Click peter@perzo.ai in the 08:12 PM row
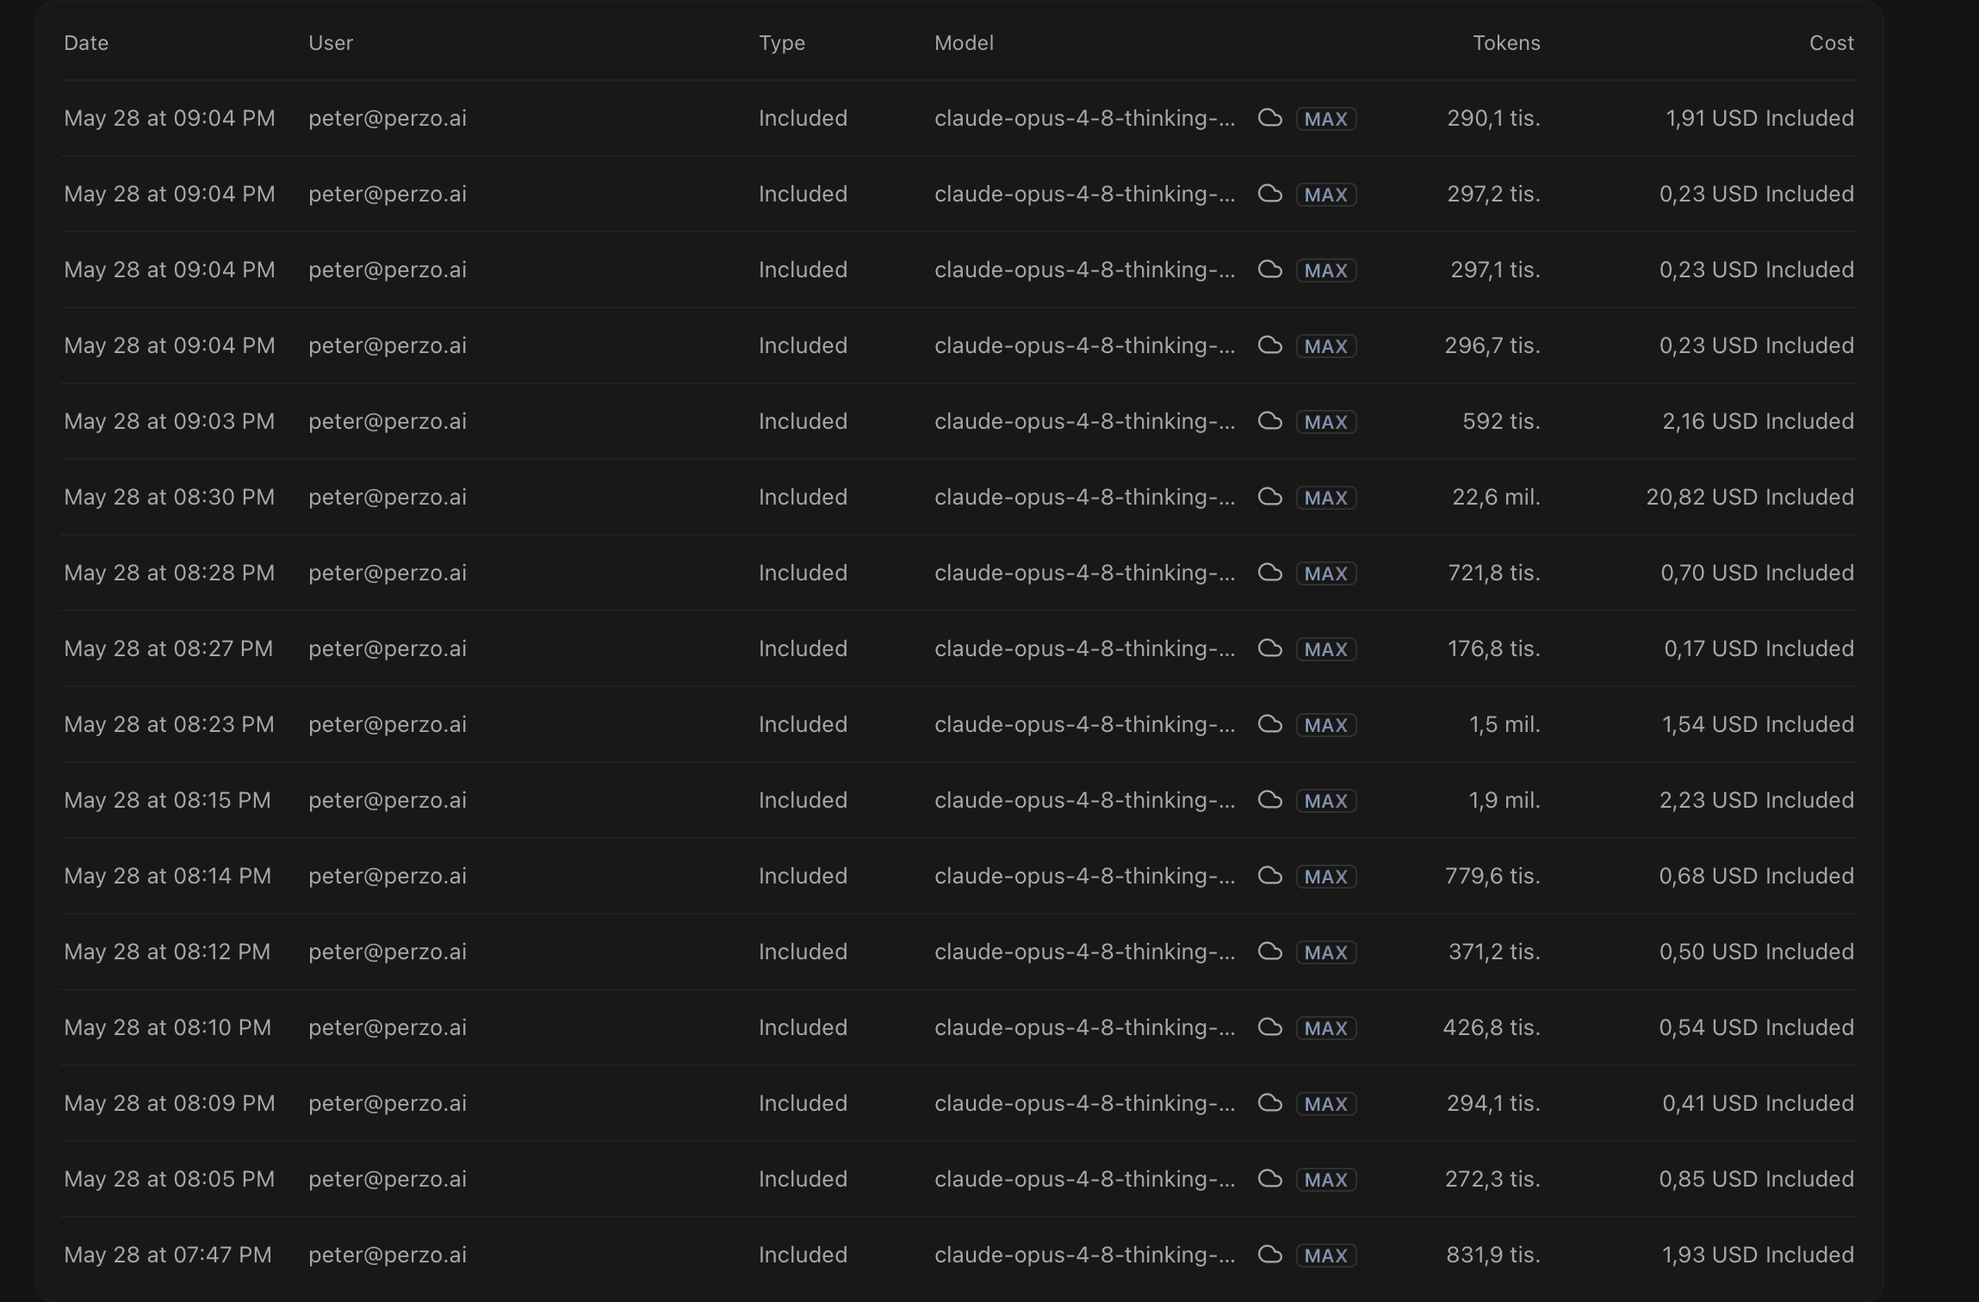The width and height of the screenshot is (1979, 1302). click(388, 952)
